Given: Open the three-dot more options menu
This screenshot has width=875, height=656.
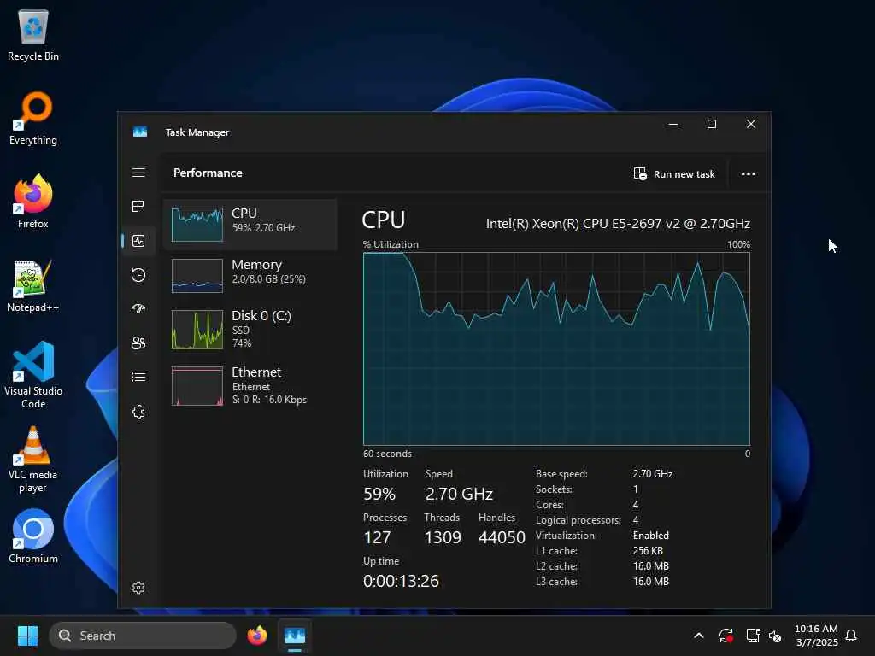Looking at the screenshot, I should tap(749, 174).
